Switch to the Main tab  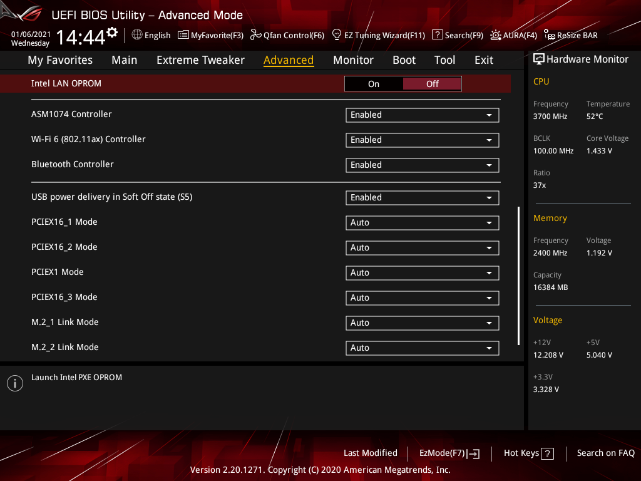tap(125, 60)
